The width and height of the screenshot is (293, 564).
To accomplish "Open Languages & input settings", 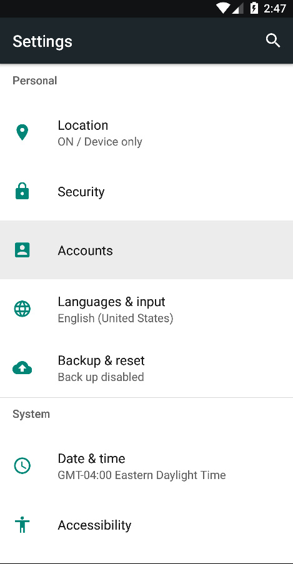I will pyautogui.click(x=146, y=309).
